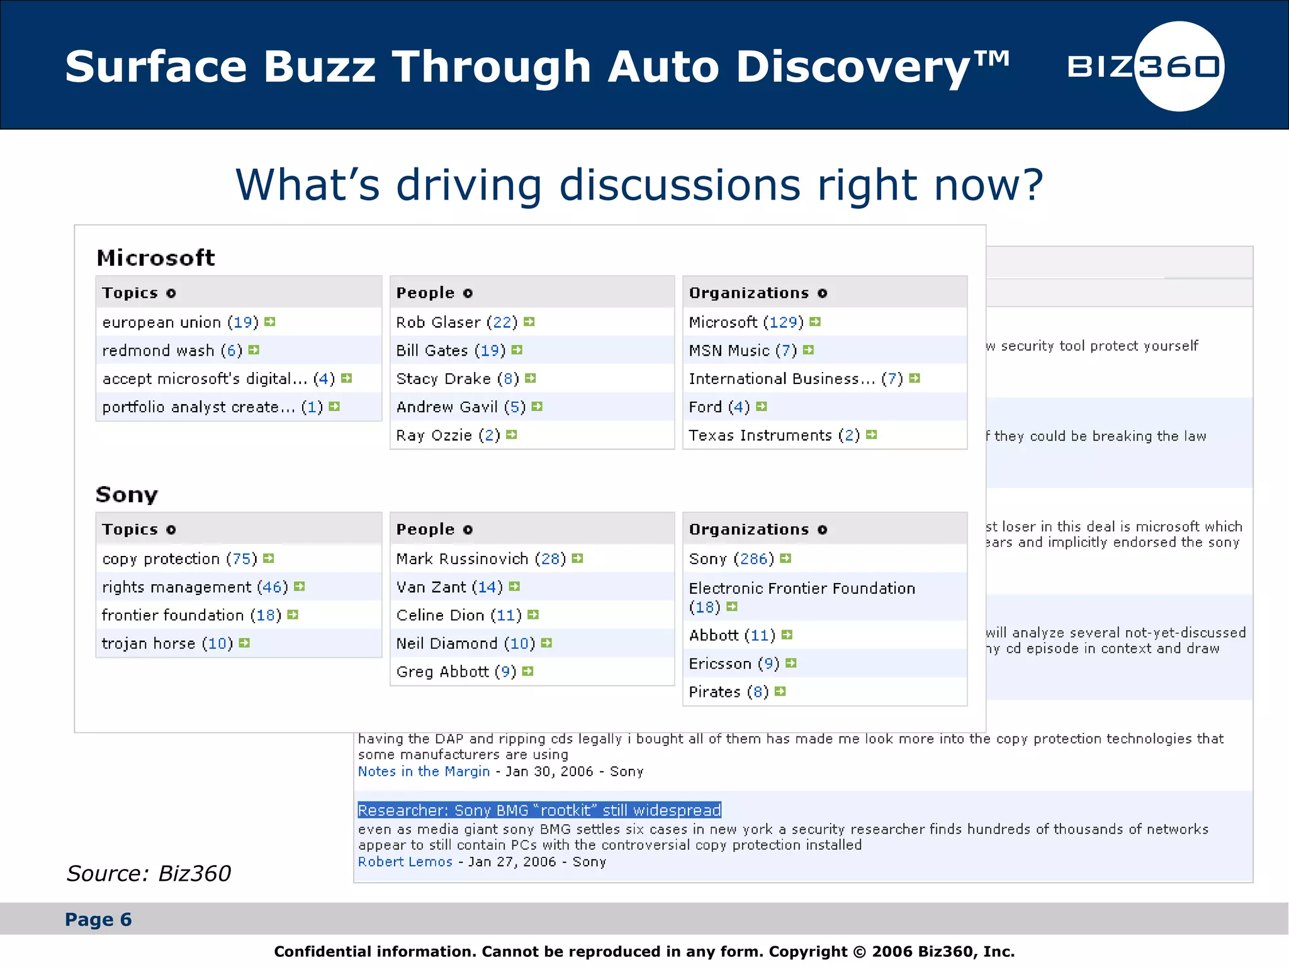Screen dimensions: 1289x967
Task: Click green icon beside Pirates (8)
Action: tap(780, 692)
